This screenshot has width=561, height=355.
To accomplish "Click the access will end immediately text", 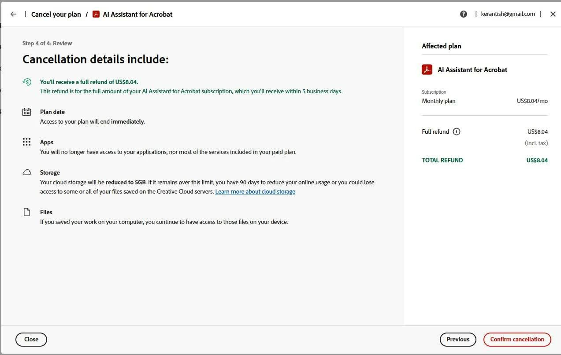I will coord(93,122).
